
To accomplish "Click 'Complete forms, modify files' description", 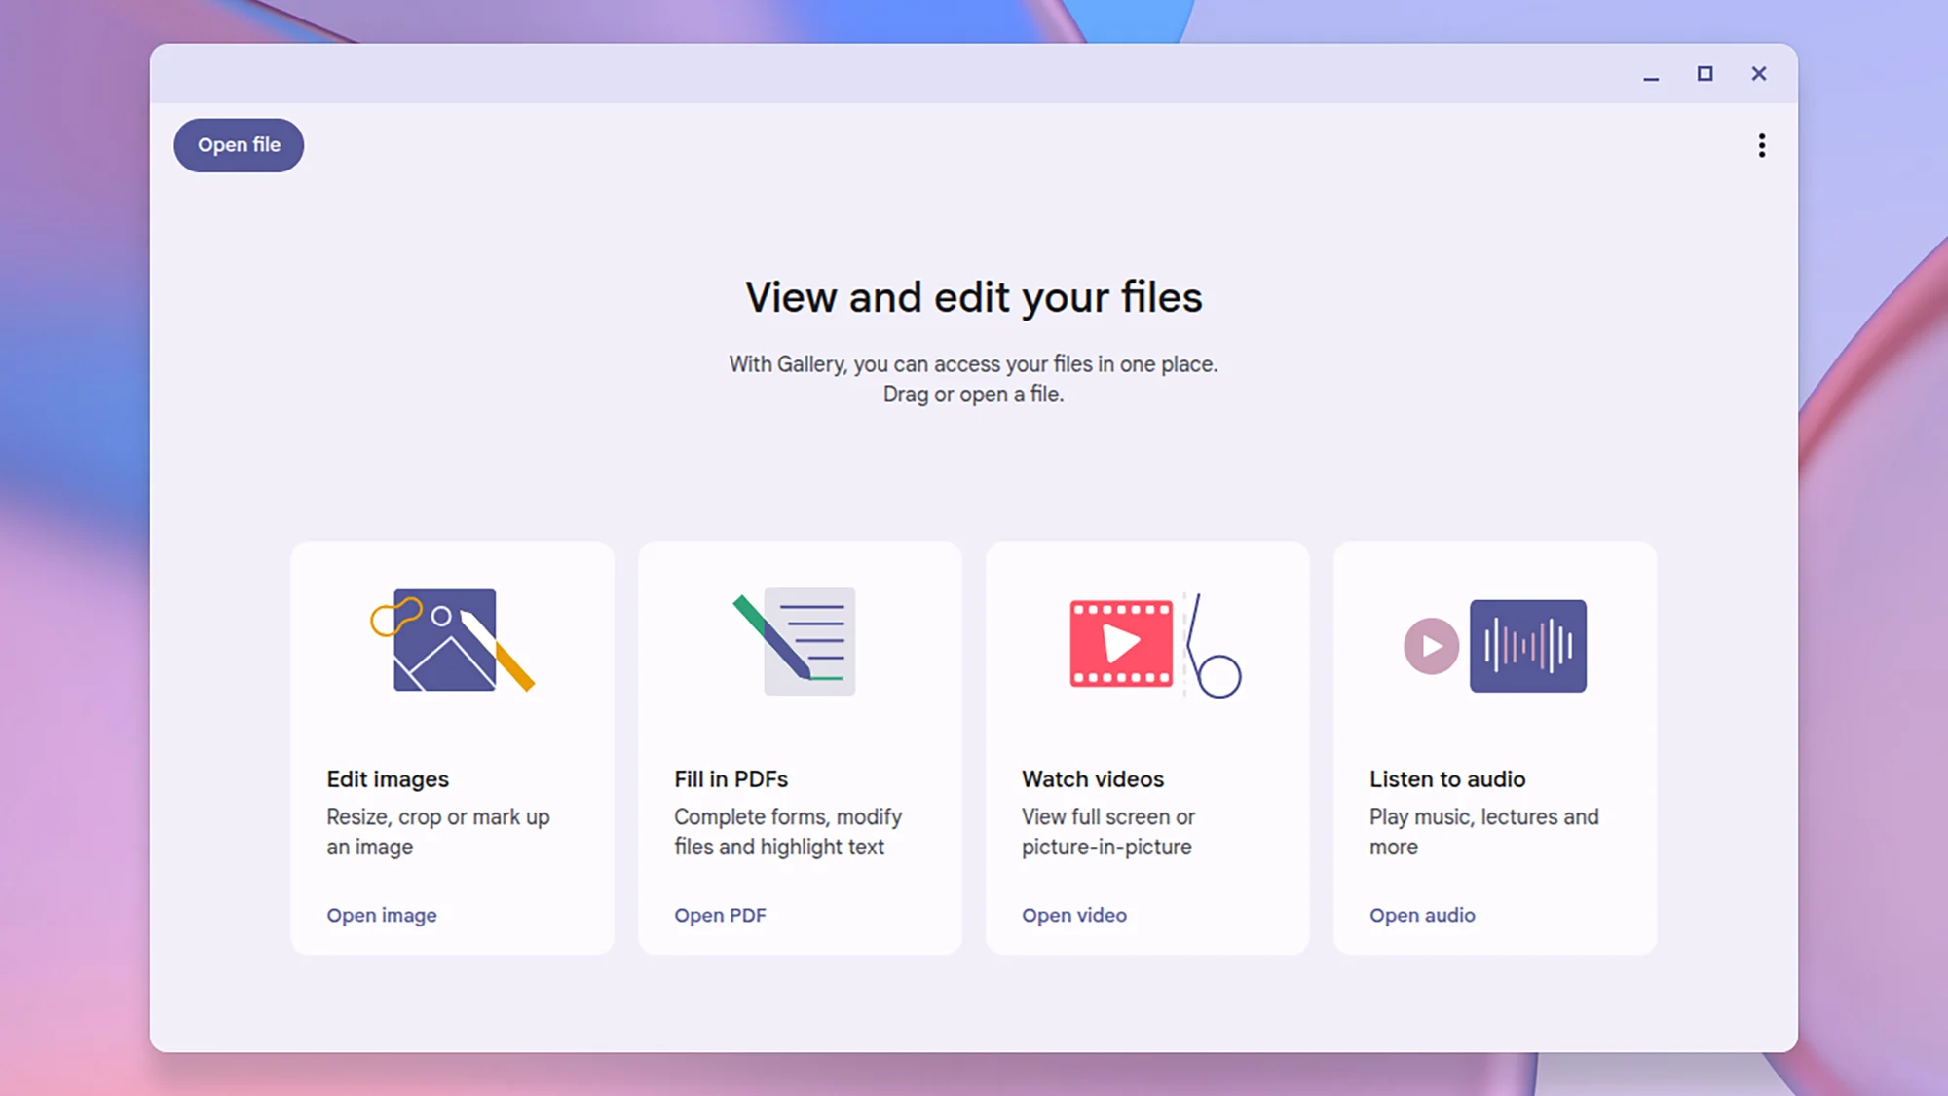I will click(788, 832).
